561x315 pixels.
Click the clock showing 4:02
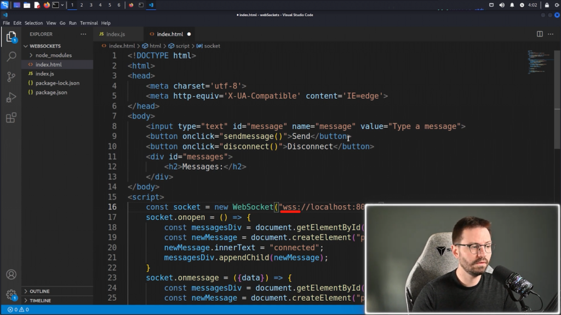pos(533,5)
